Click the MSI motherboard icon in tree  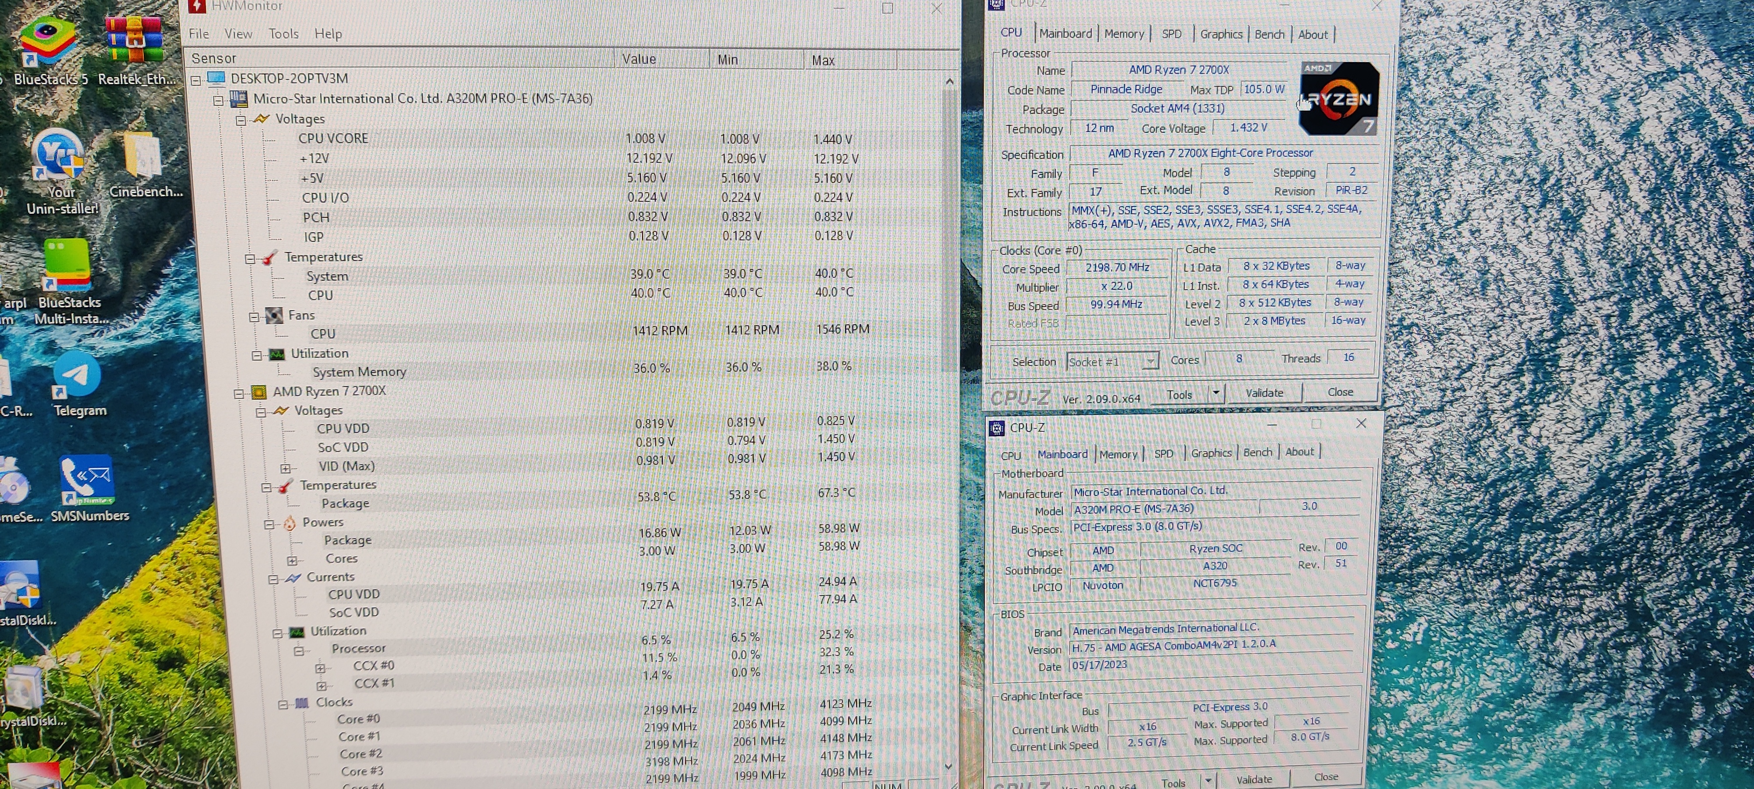tap(239, 100)
